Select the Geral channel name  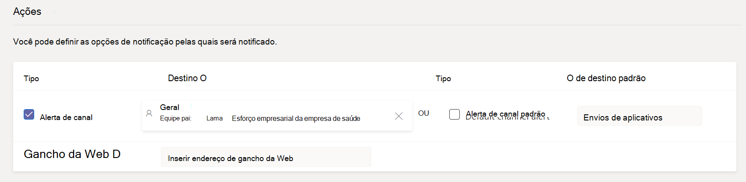[170, 107]
